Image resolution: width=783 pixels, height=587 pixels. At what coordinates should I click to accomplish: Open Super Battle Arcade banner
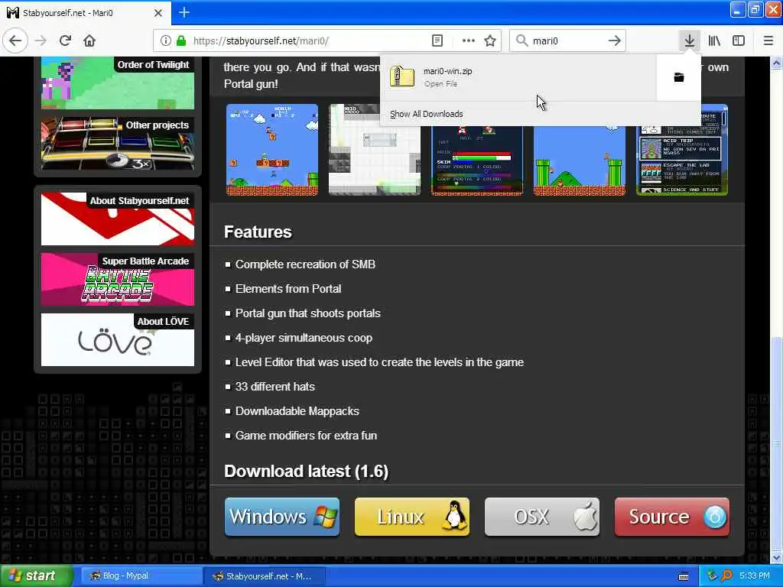118,279
